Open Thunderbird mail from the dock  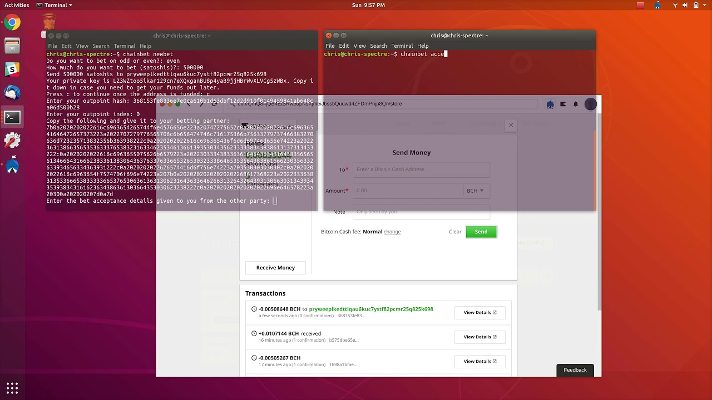pyautogui.click(x=12, y=93)
